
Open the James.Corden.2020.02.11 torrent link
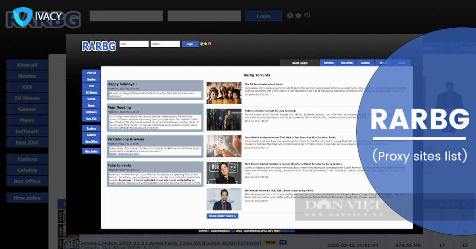click(171, 242)
